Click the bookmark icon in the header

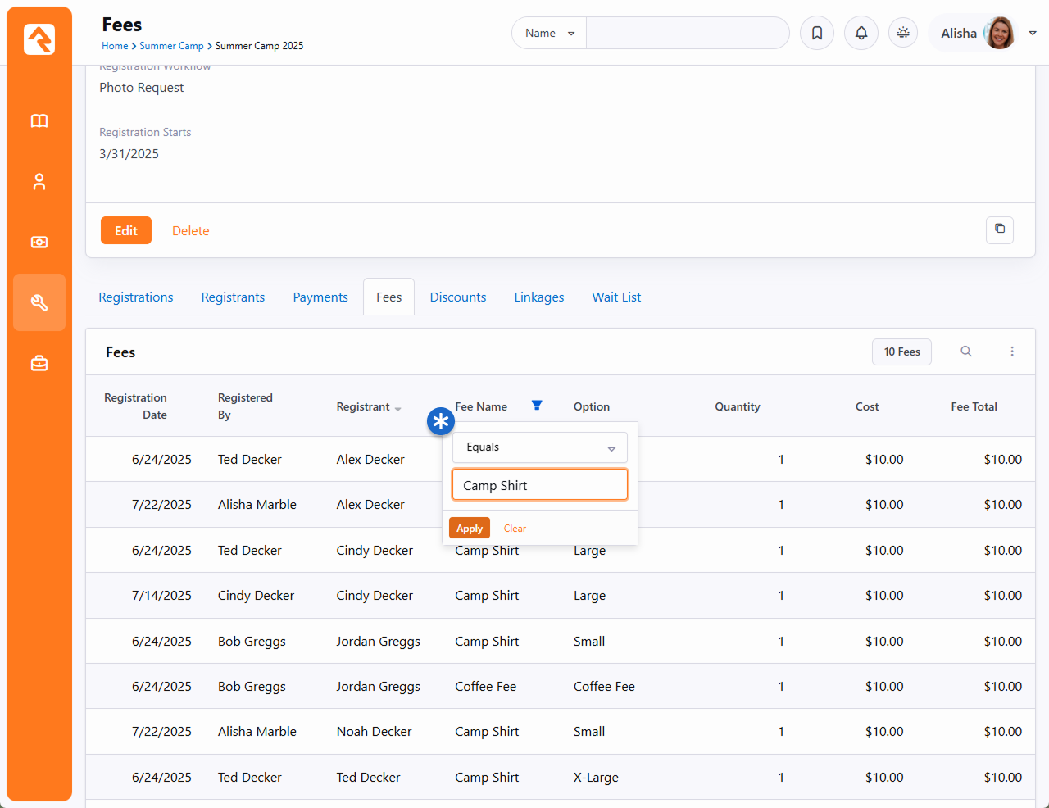pyautogui.click(x=817, y=34)
